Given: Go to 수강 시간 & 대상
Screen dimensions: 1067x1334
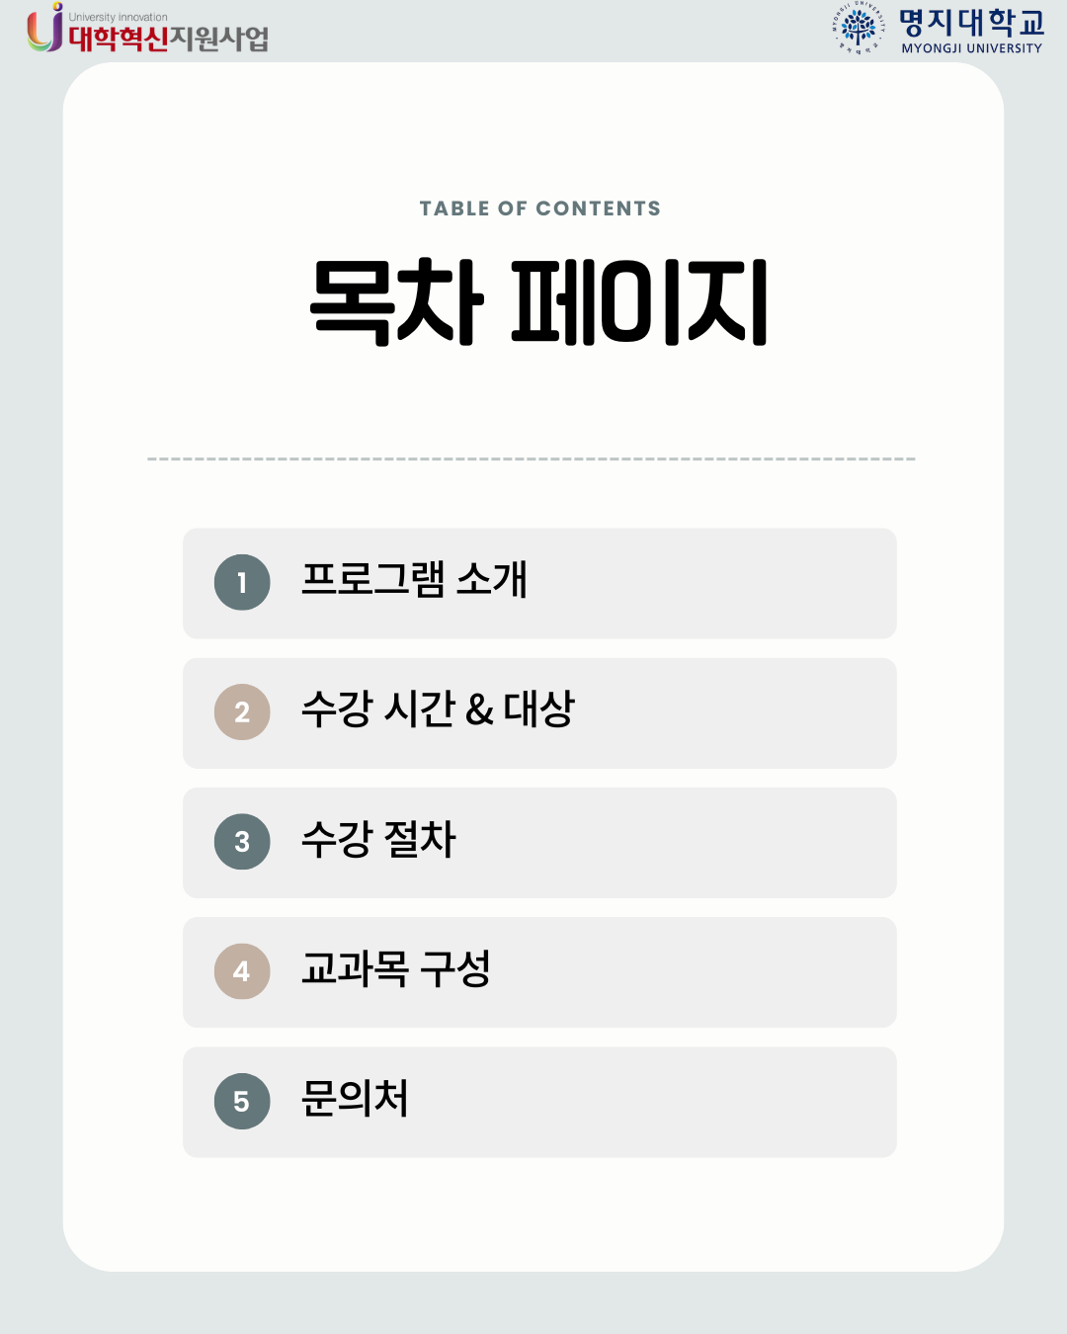Looking at the screenshot, I should [x=438, y=709].
